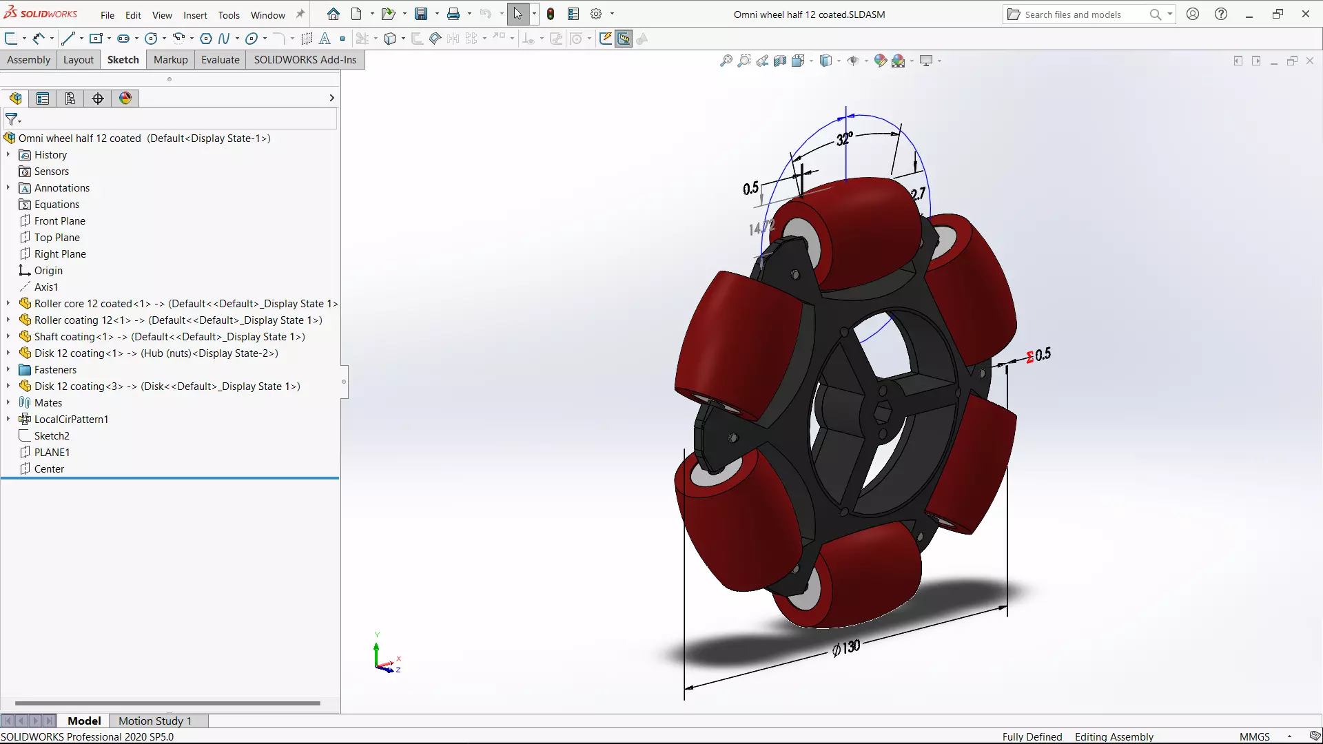
Task: Select the Spline sketch tool
Action: (x=224, y=39)
